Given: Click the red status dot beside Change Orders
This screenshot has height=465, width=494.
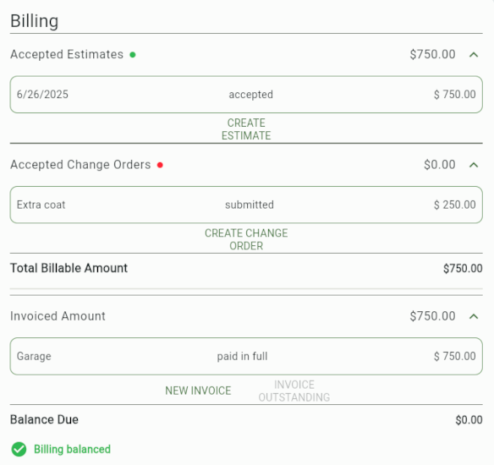Looking at the screenshot, I should point(160,165).
